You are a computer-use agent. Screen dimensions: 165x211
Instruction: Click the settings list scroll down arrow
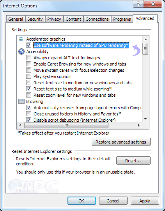(145, 119)
